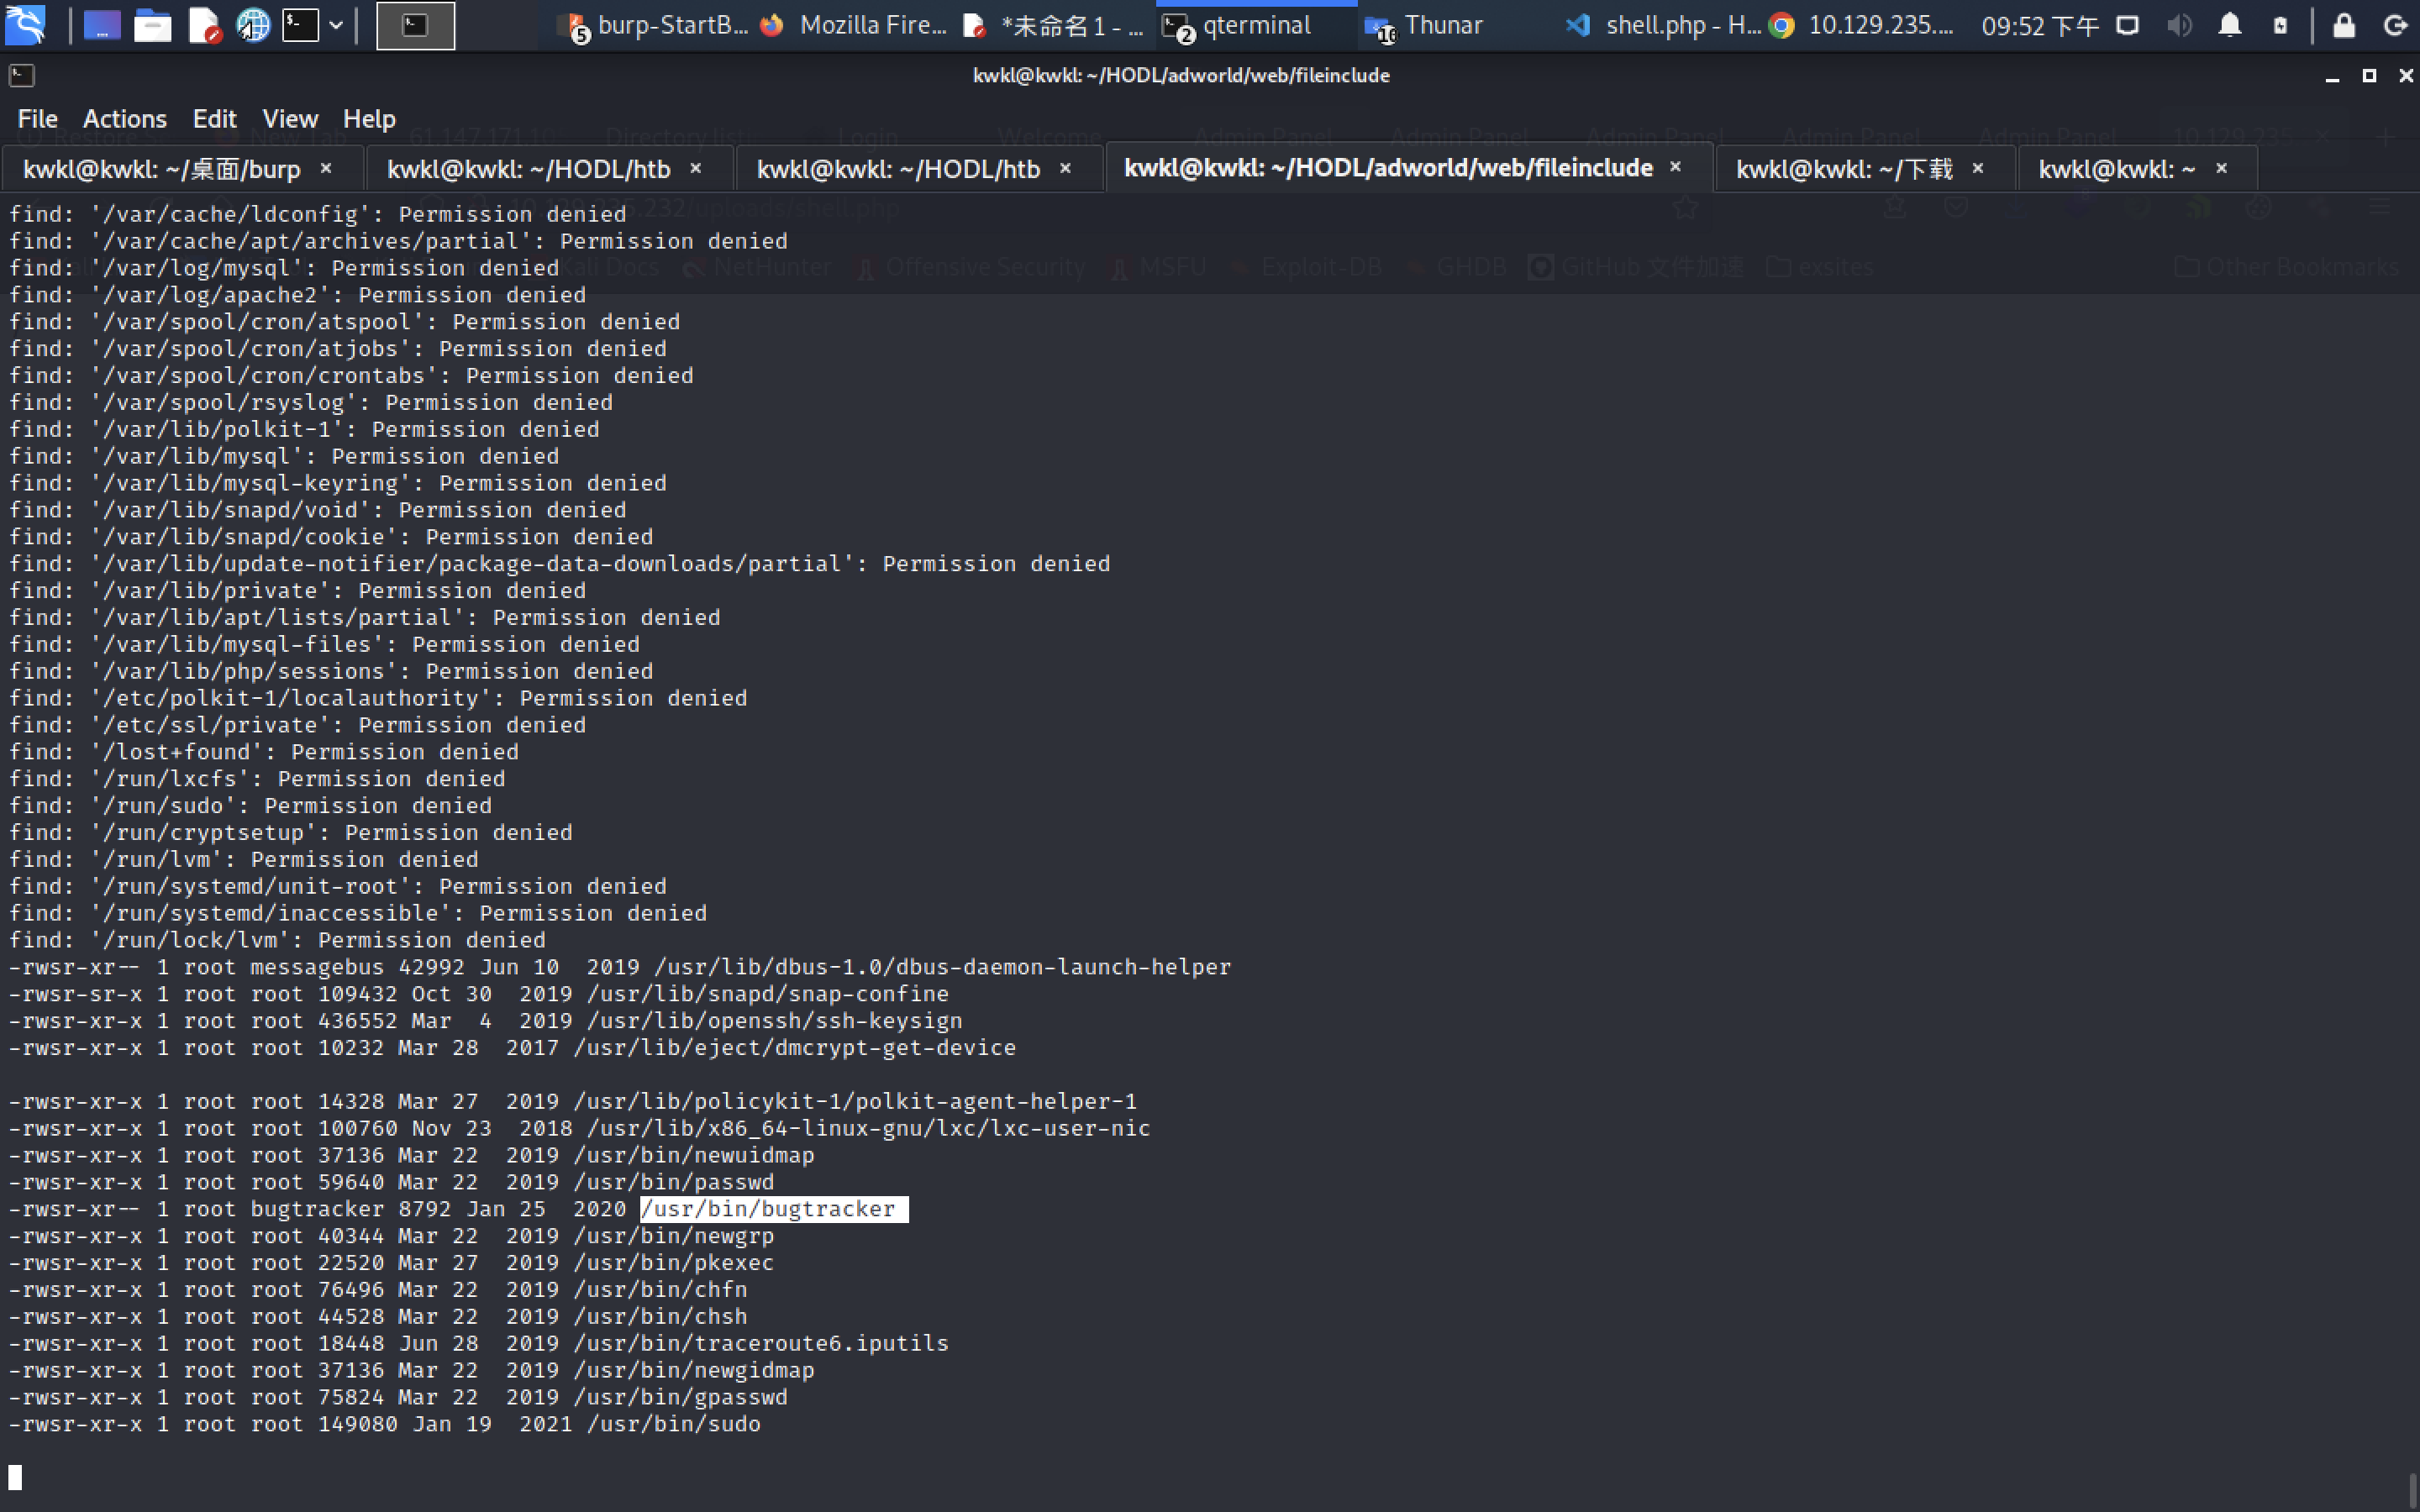Open the Edit menu
Image resolution: width=2420 pixels, height=1512 pixels.
click(214, 119)
